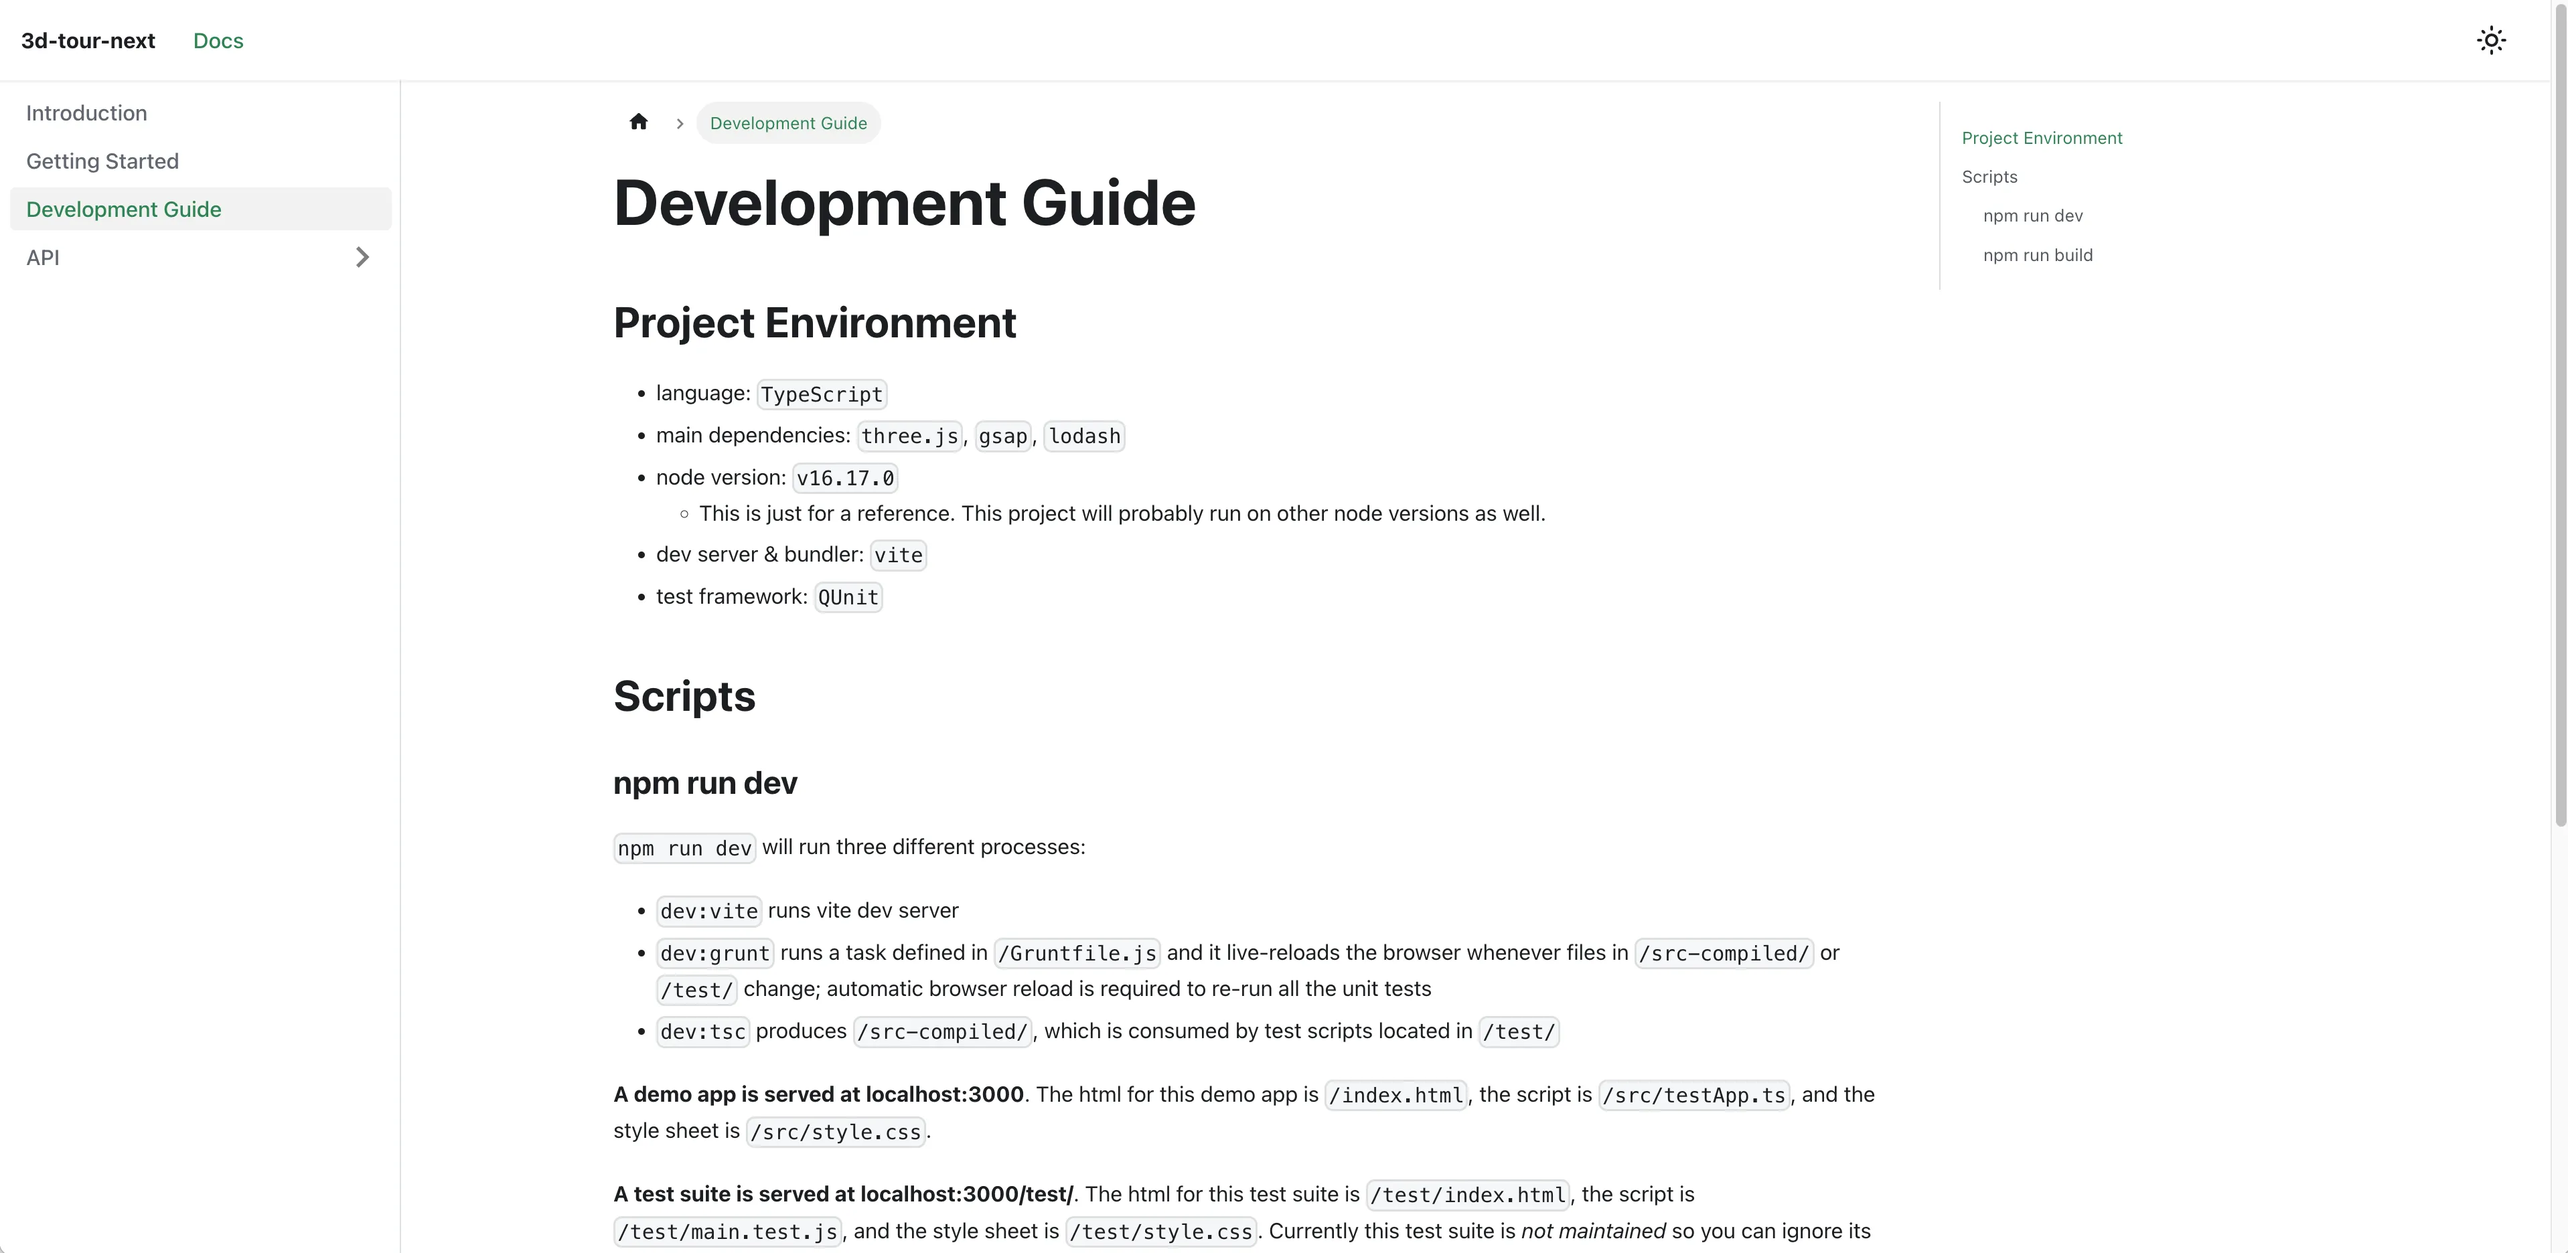Image resolution: width=2568 pixels, height=1253 pixels.
Task: Go to npm run dev TOC entry
Action: [x=2033, y=216]
